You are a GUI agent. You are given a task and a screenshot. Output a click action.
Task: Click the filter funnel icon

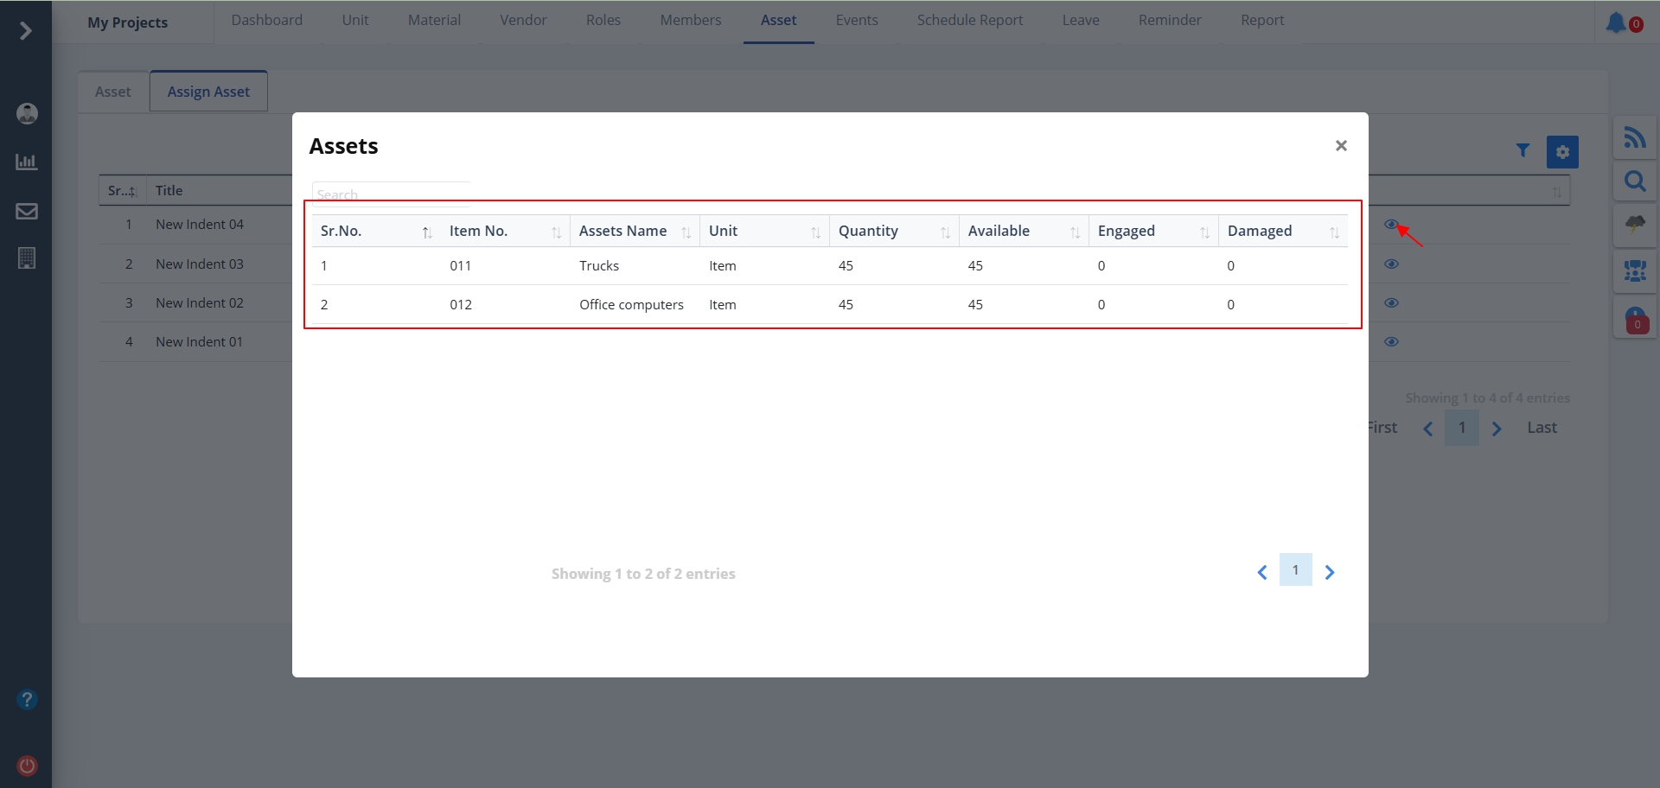[x=1523, y=151]
